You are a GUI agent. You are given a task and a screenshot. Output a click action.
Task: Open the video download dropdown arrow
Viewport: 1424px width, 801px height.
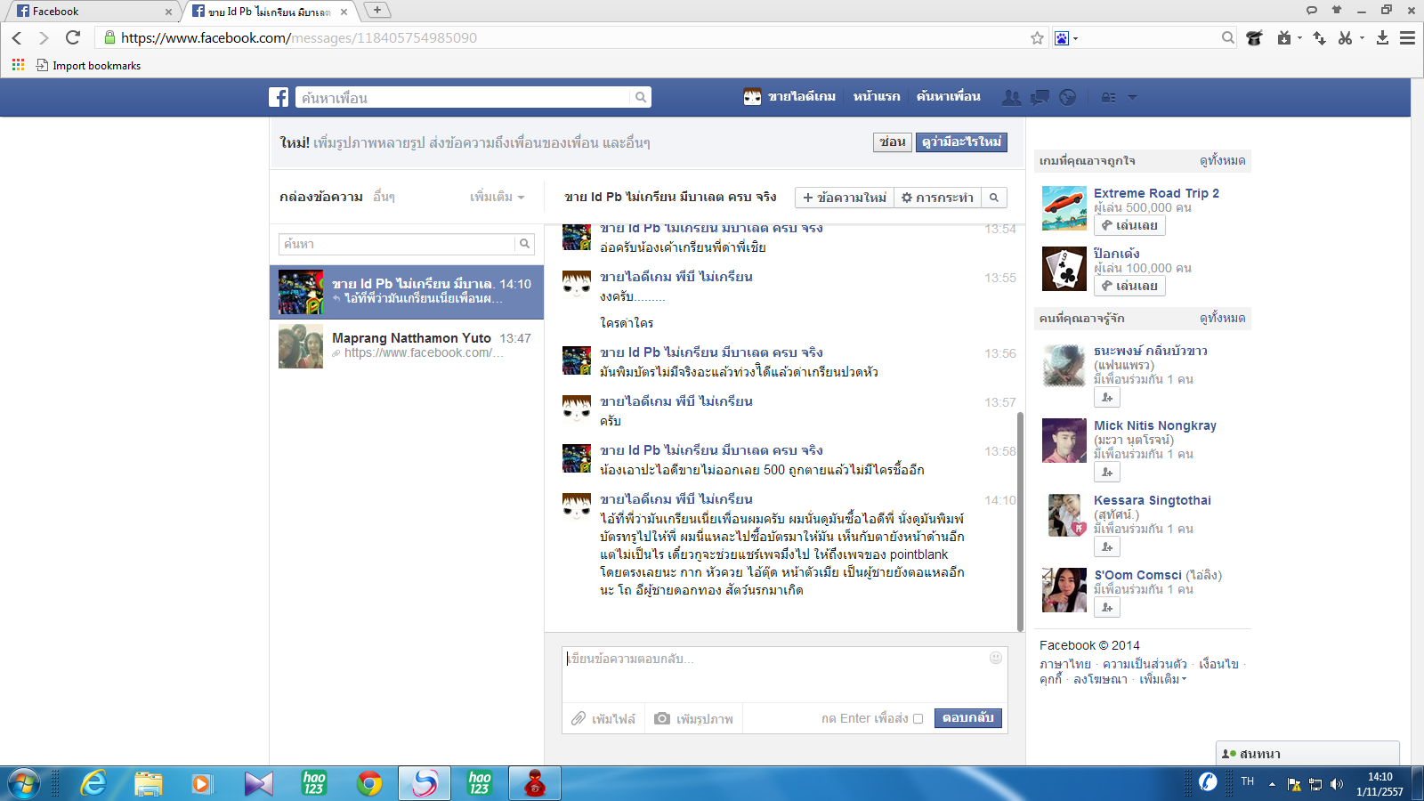pyautogui.click(x=1299, y=37)
